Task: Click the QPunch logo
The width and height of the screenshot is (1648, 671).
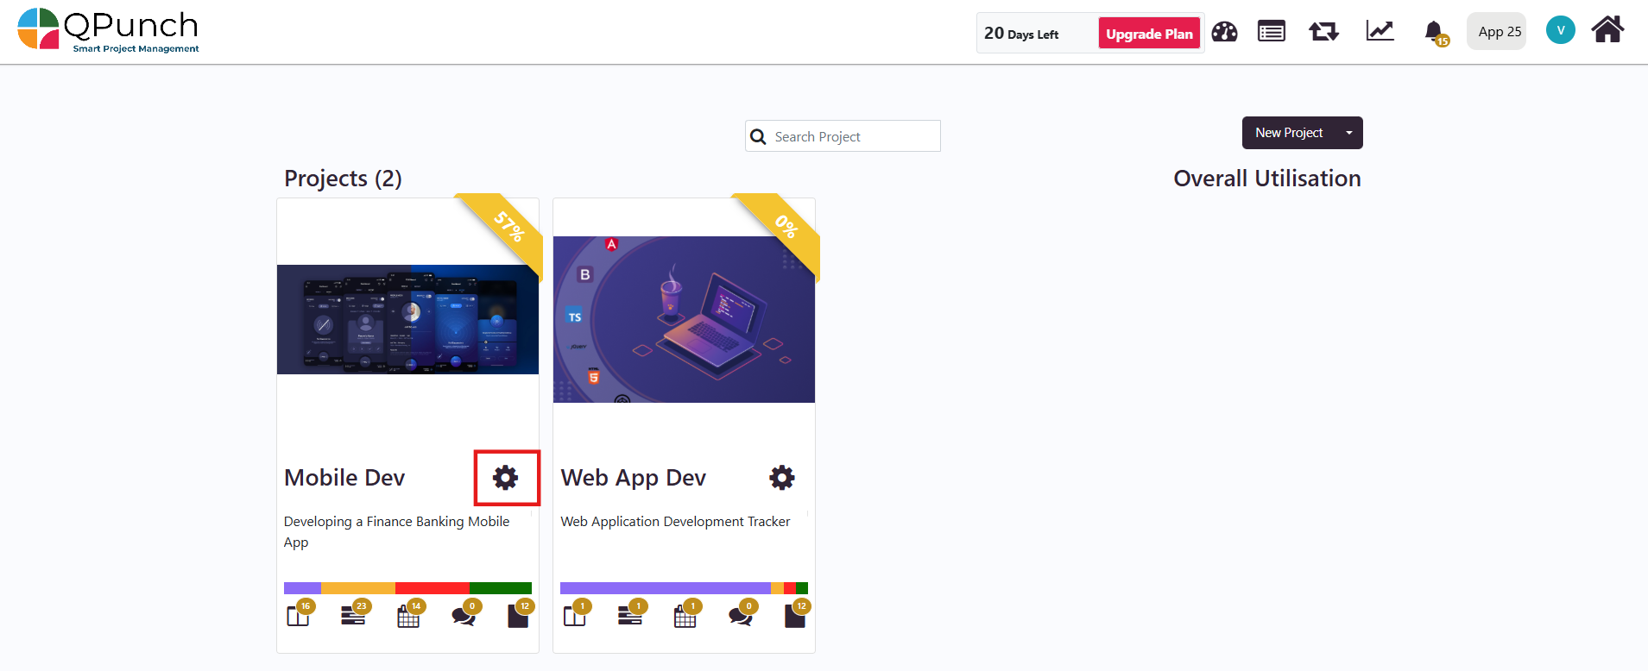Action: click(x=109, y=30)
